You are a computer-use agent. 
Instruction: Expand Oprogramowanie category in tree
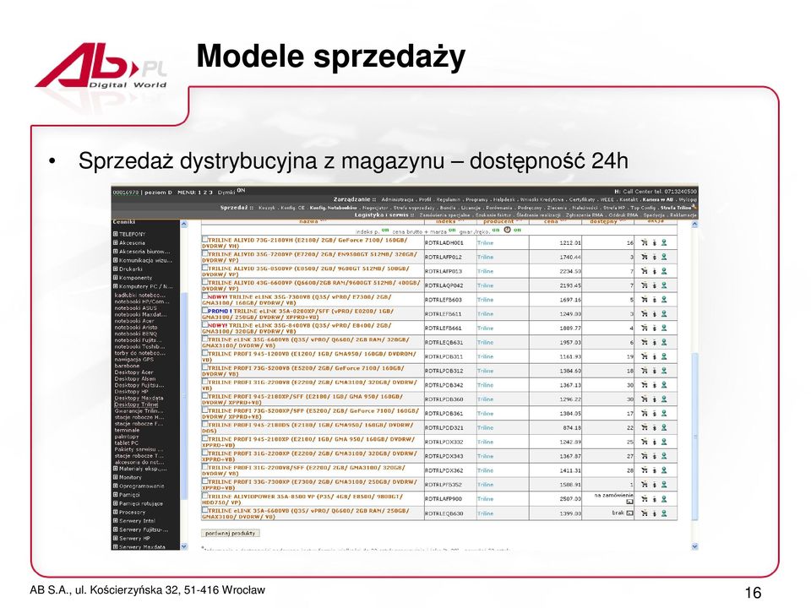click(116, 486)
